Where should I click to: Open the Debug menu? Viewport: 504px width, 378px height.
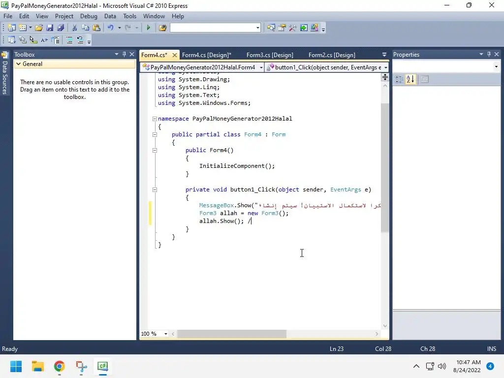(x=89, y=16)
